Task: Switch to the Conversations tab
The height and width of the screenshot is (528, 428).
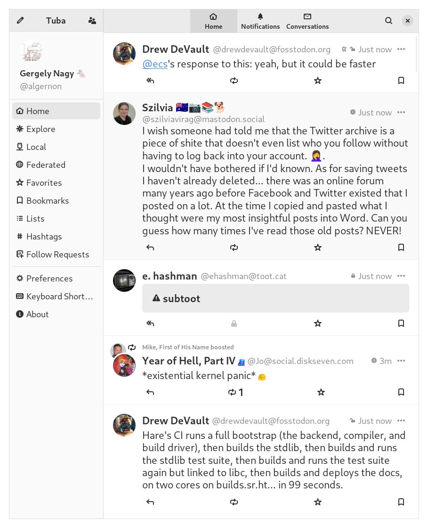Action: pos(307,21)
